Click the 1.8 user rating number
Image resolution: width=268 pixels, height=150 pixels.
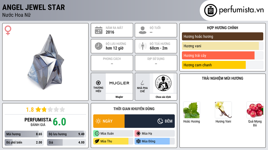(30, 110)
